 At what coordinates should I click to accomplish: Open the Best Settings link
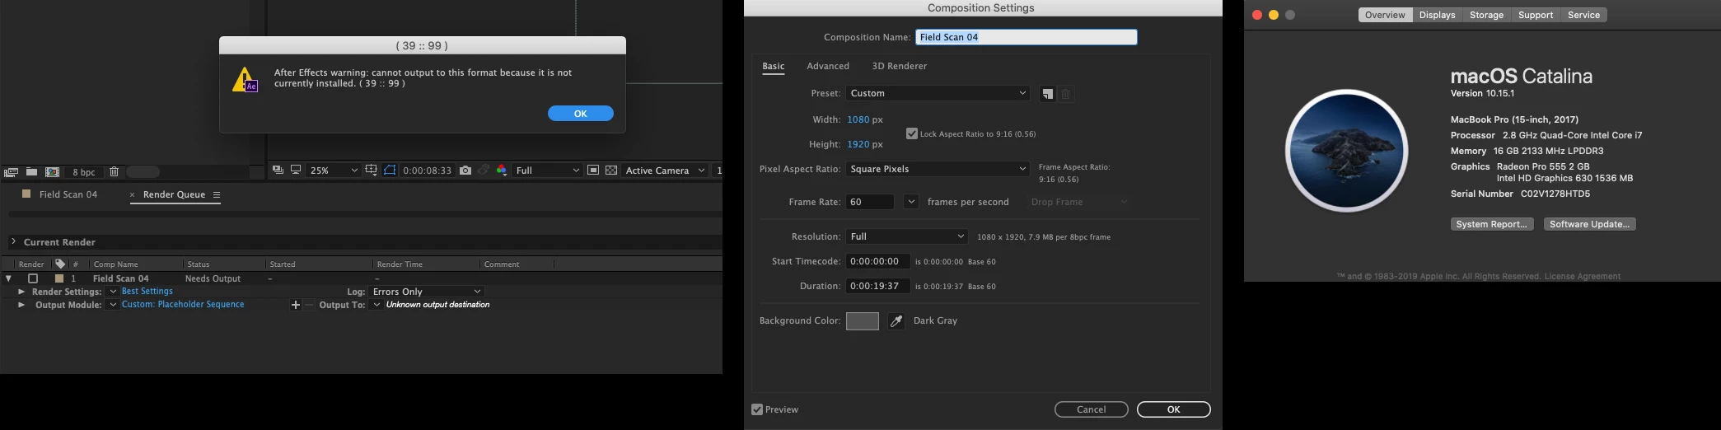point(147,292)
